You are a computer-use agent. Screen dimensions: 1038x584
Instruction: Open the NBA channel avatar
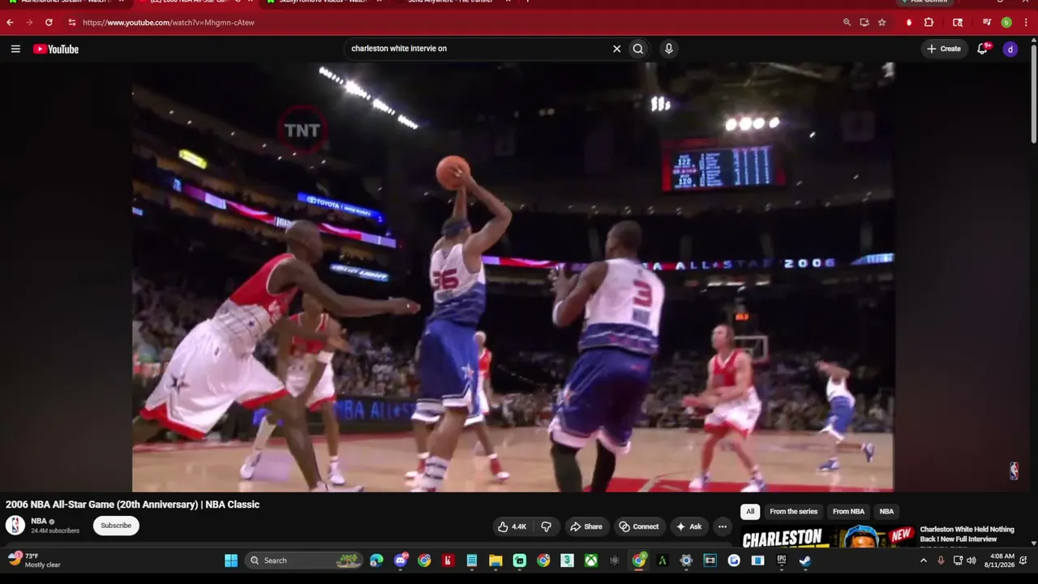(15, 526)
